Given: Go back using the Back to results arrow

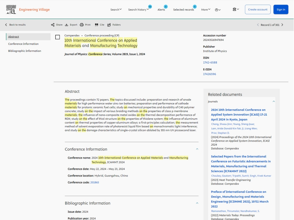Looking at the screenshot, I should tap(6, 25).
